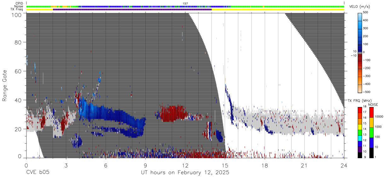Screen dimensions: 387x179
Task: Click the VELO (m/s) colorbar title
Action: click(x=359, y=7)
